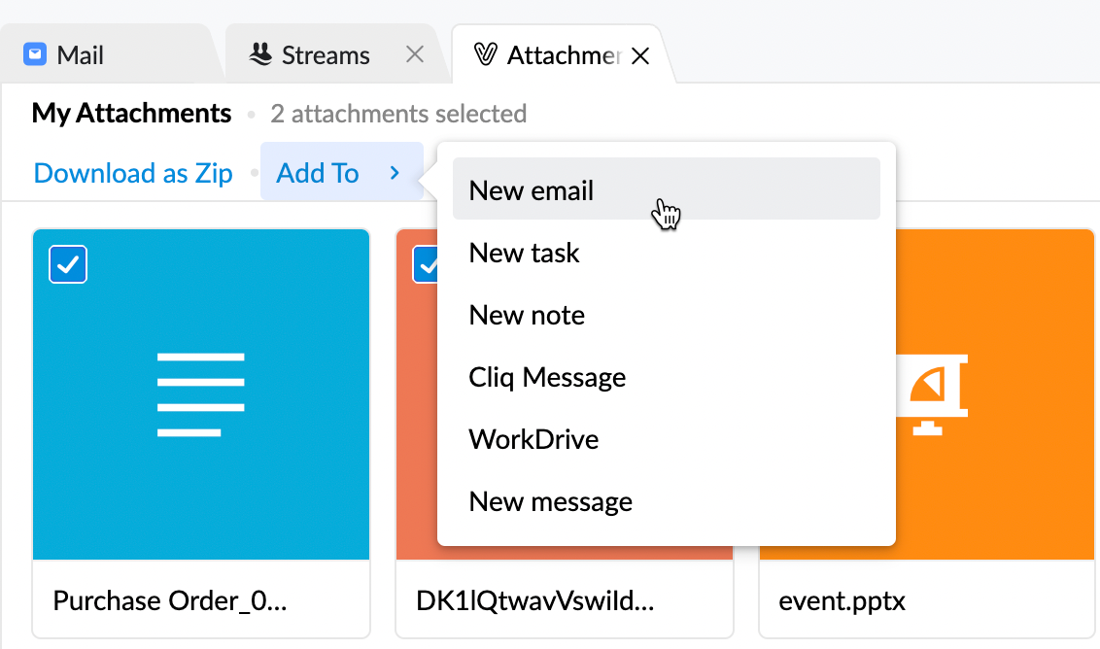The height and width of the screenshot is (649, 1100).
Task: Close the Streams tab
Action: [x=414, y=55]
